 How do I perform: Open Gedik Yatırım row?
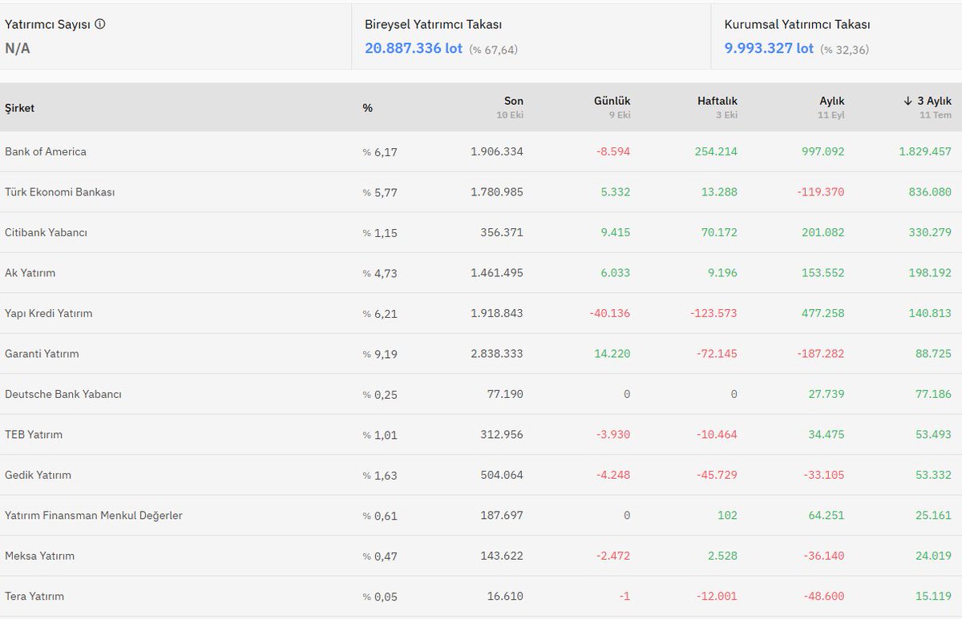pyautogui.click(x=481, y=475)
